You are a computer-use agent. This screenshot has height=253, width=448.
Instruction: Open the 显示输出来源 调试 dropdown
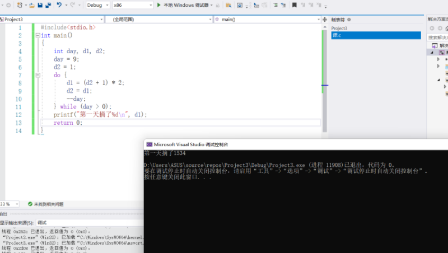pos(90,223)
